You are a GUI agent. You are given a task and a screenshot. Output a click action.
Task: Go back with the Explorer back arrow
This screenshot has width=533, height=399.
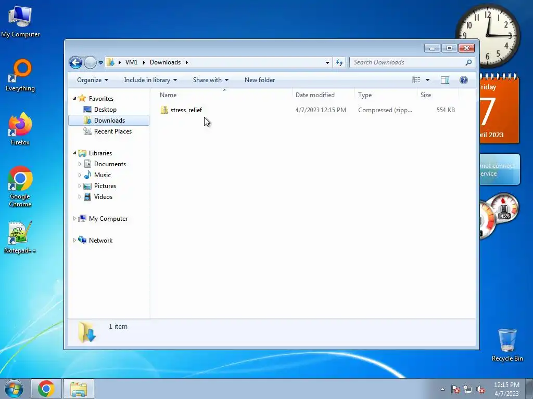[x=75, y=62]
